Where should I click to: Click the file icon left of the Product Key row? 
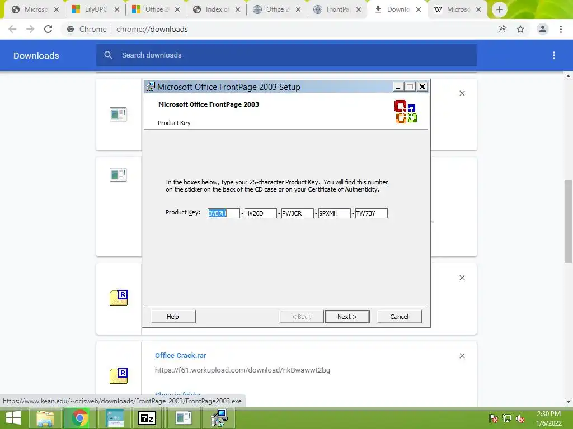tap(118, 174)
